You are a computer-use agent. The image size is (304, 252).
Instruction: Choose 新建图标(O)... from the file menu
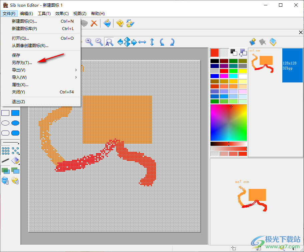(x=41, y=21)
